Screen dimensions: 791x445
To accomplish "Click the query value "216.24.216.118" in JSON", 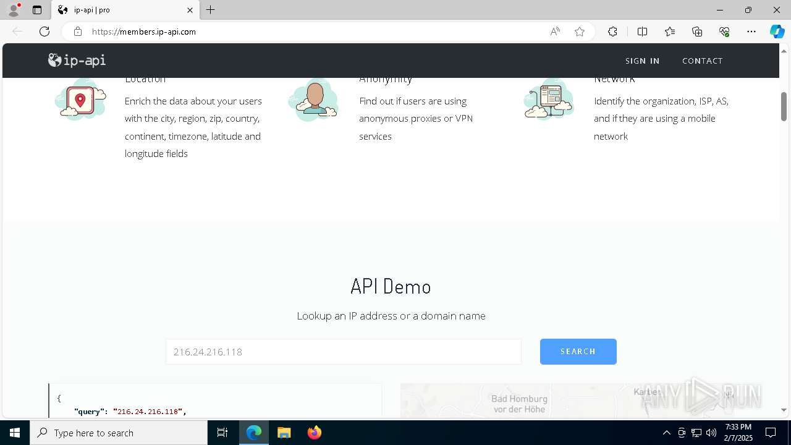I will coord(148,411).
